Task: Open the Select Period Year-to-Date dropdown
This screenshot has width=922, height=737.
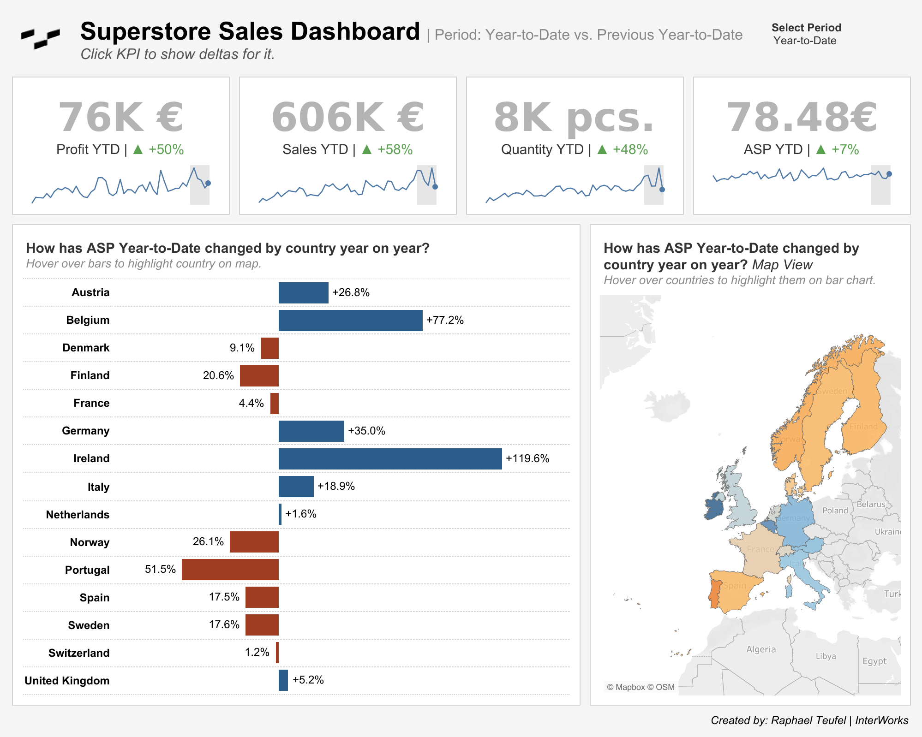Action: point(805,41)
